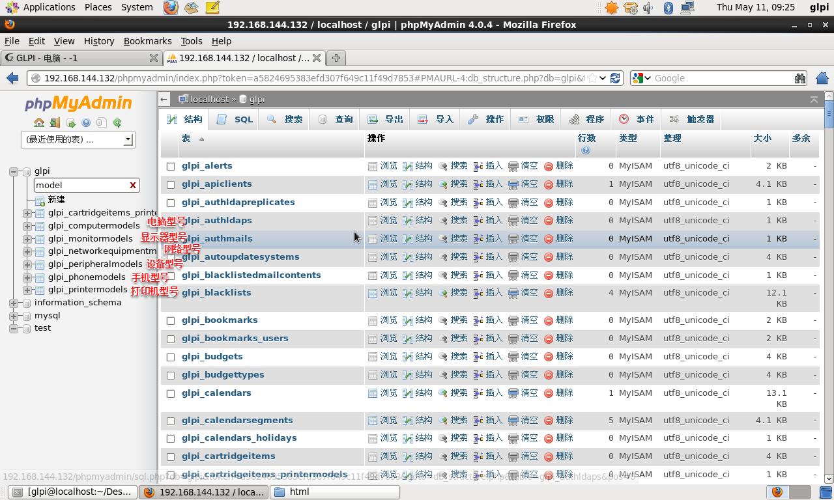
Task: Expand the information_schema database node
Action: 13,303
